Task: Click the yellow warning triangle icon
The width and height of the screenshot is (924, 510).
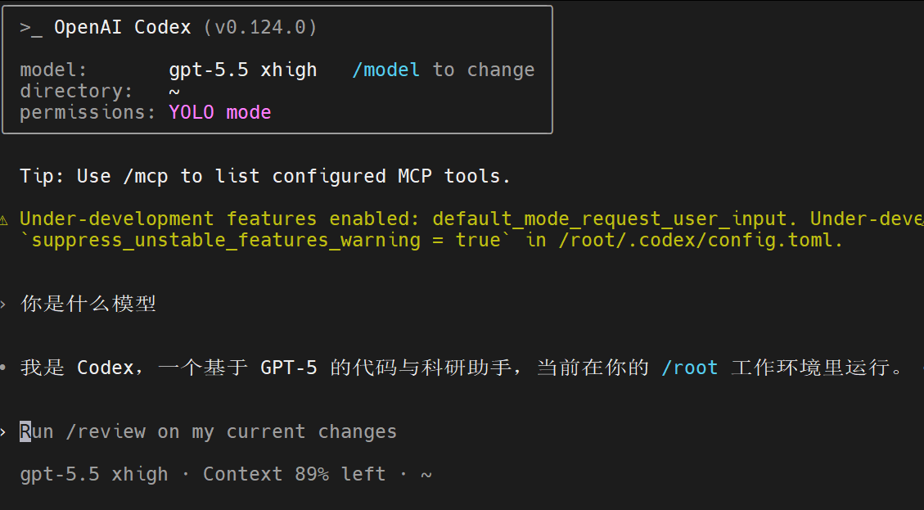Action: click(3, 220)
